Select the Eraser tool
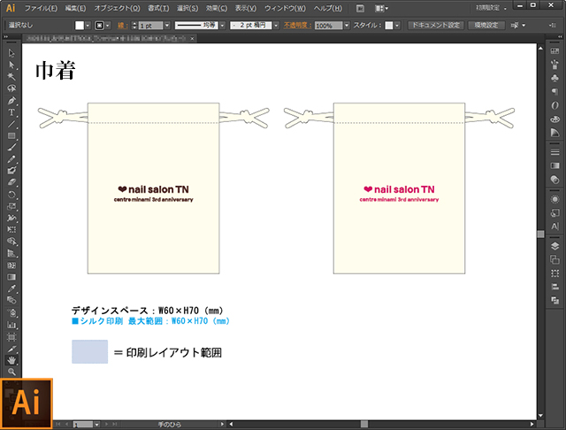 tap(11, 182)
